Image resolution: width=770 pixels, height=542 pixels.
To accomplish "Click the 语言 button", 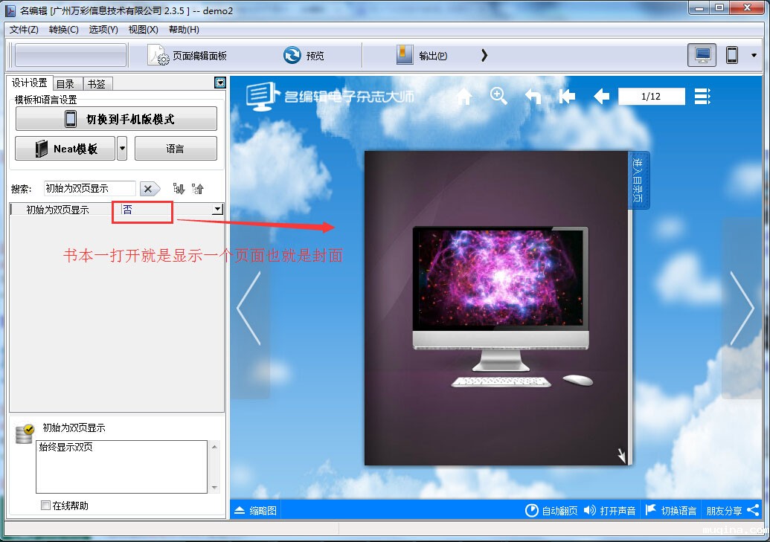I will coord(176,149).
